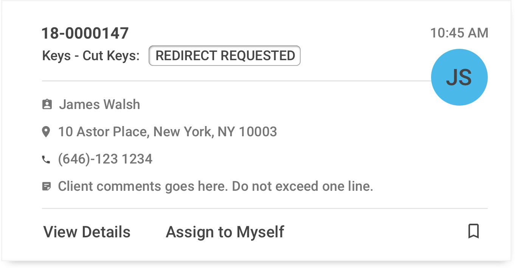Image resolution: width=515 pixels, height=268 pixels.
Task: Click the REDIRECT REQUESTED status badge
Action: [225, 56]
